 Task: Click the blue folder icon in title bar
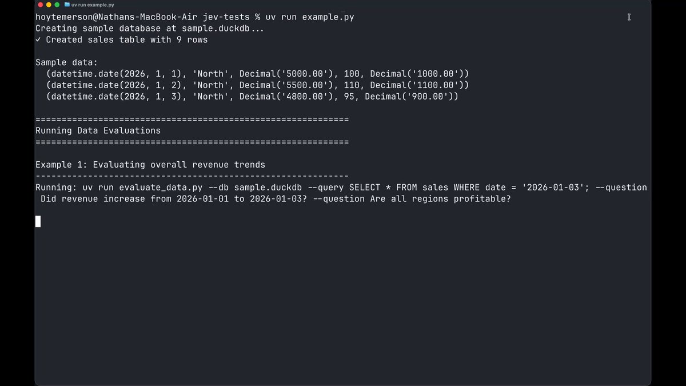[x=67, y=5]
